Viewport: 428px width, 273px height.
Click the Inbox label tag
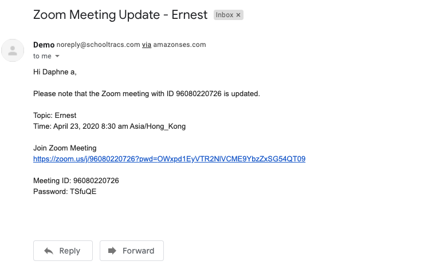[225, 15]
